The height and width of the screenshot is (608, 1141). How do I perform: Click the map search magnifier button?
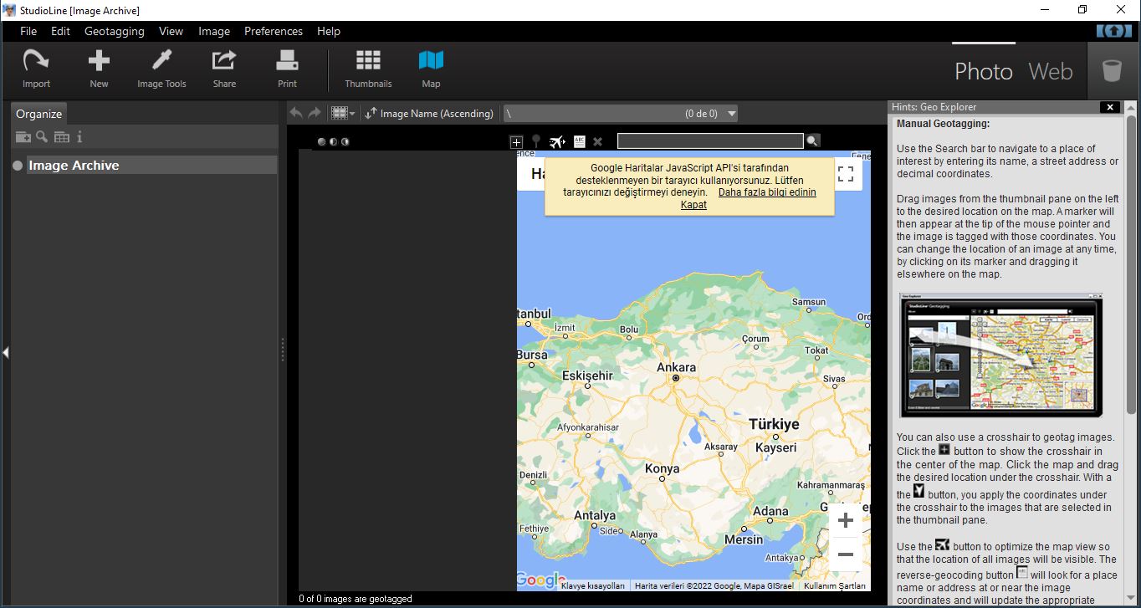point(812,141)
